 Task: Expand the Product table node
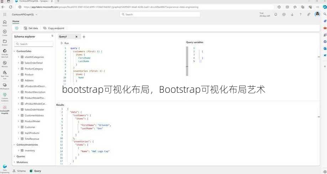click(x=19, y=75)
